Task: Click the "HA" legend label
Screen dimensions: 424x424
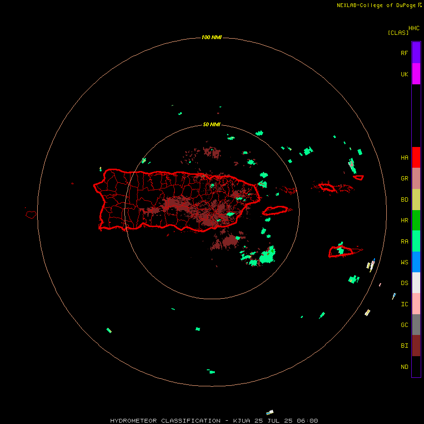Action: (404, 158)
